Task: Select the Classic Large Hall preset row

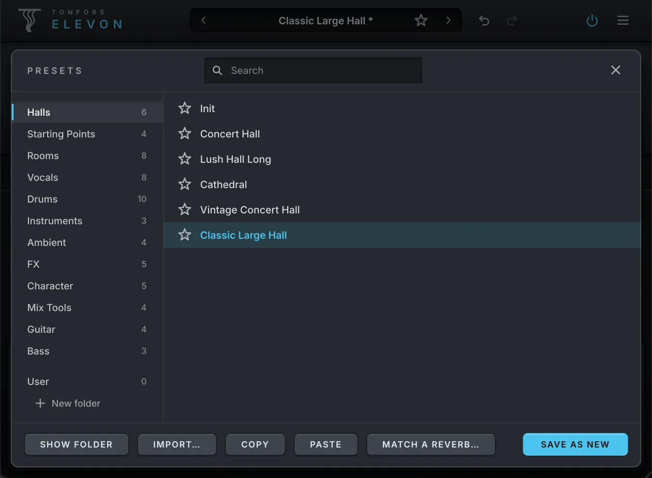Action: [x=402, y=235]
